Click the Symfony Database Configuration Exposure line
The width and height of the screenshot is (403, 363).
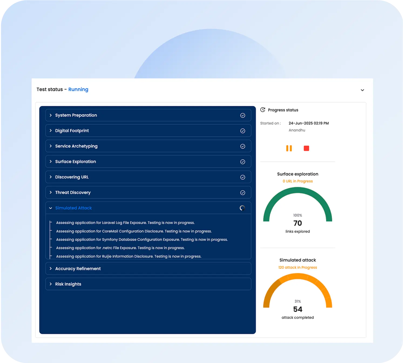(142, 239)
